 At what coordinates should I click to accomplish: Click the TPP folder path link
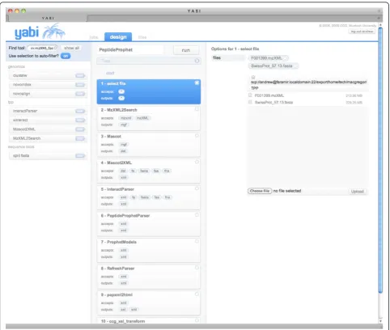(255, 88)
